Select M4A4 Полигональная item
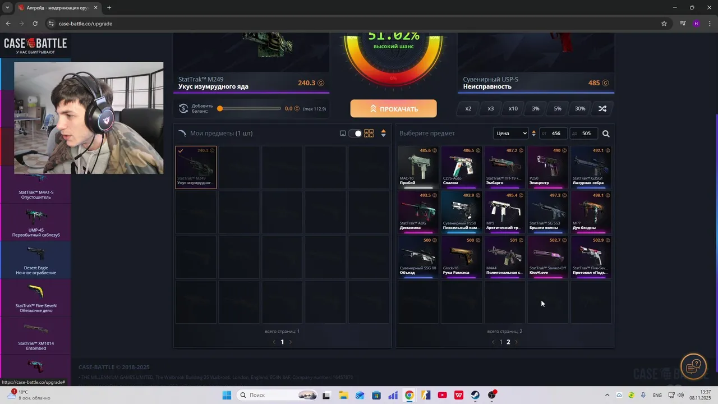 (504, 257)
